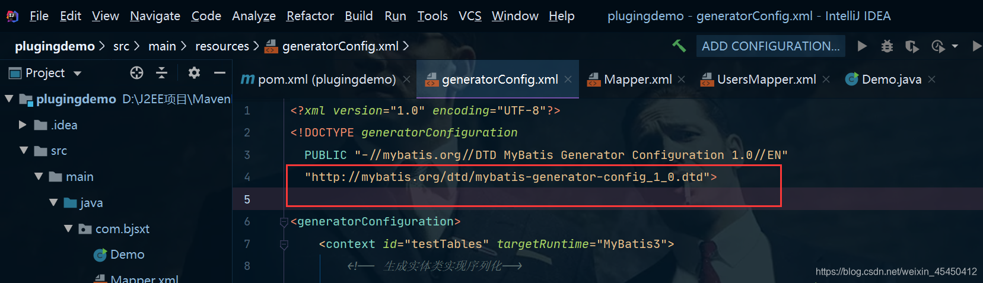Click the Locate/Select Opened File crosshair icon
Screen dimensions: 983x283
coord(136,73)
